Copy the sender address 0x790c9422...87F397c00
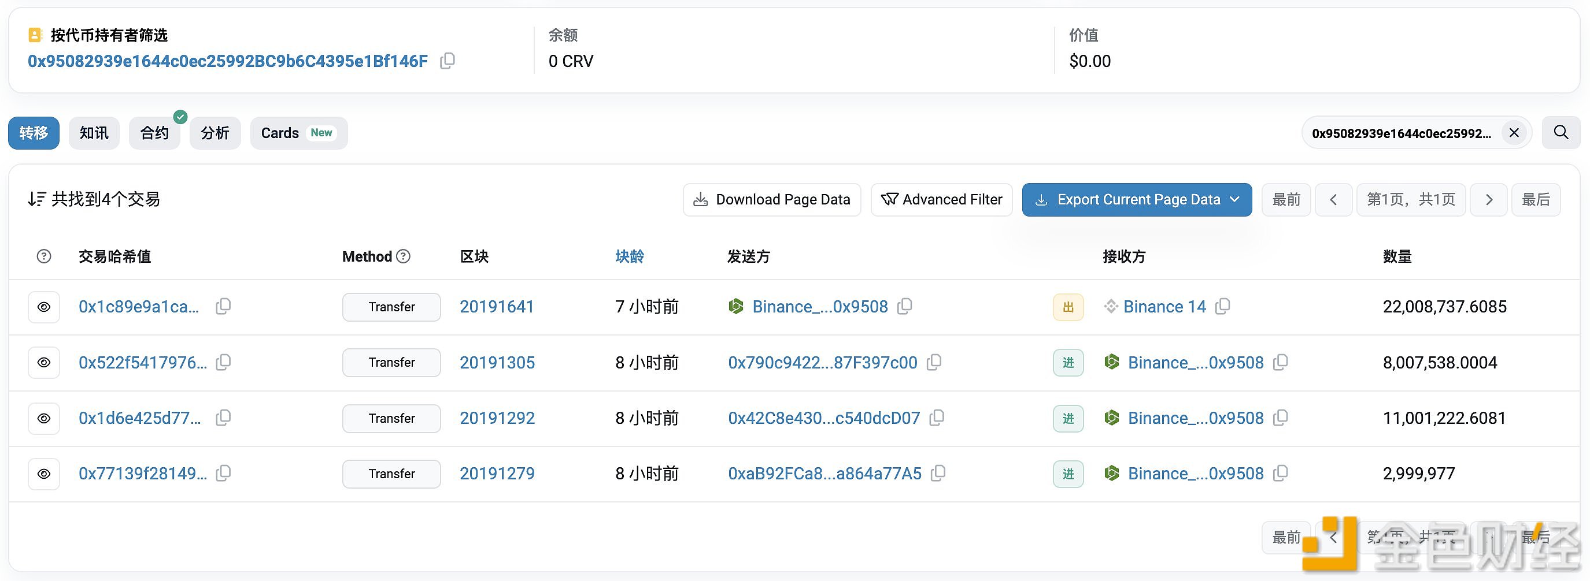Viewport: 1590px width, 581px height. coord(934,363)
